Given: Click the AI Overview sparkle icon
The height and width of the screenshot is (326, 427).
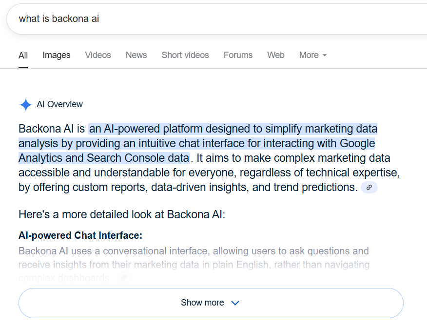Looking at the screenshot, I should 25,105.
